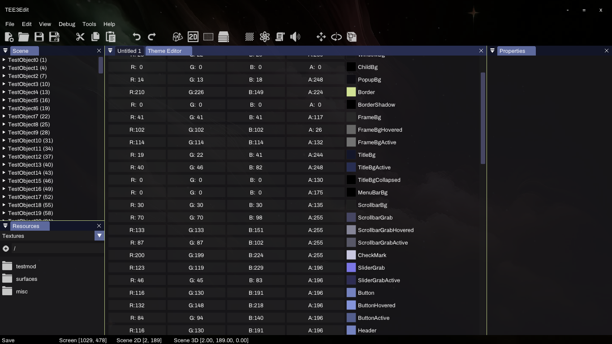
Task: Collapse the Scene panel with its filter arrow
Action: click(x=5, y=51)
